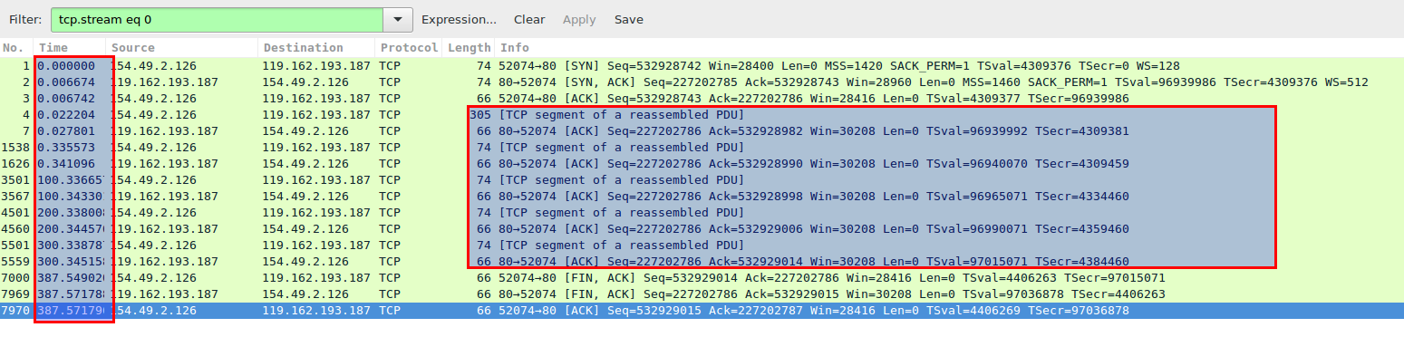Sort by the Time column header
The image size is (1404, 337).
click(69, 48)
